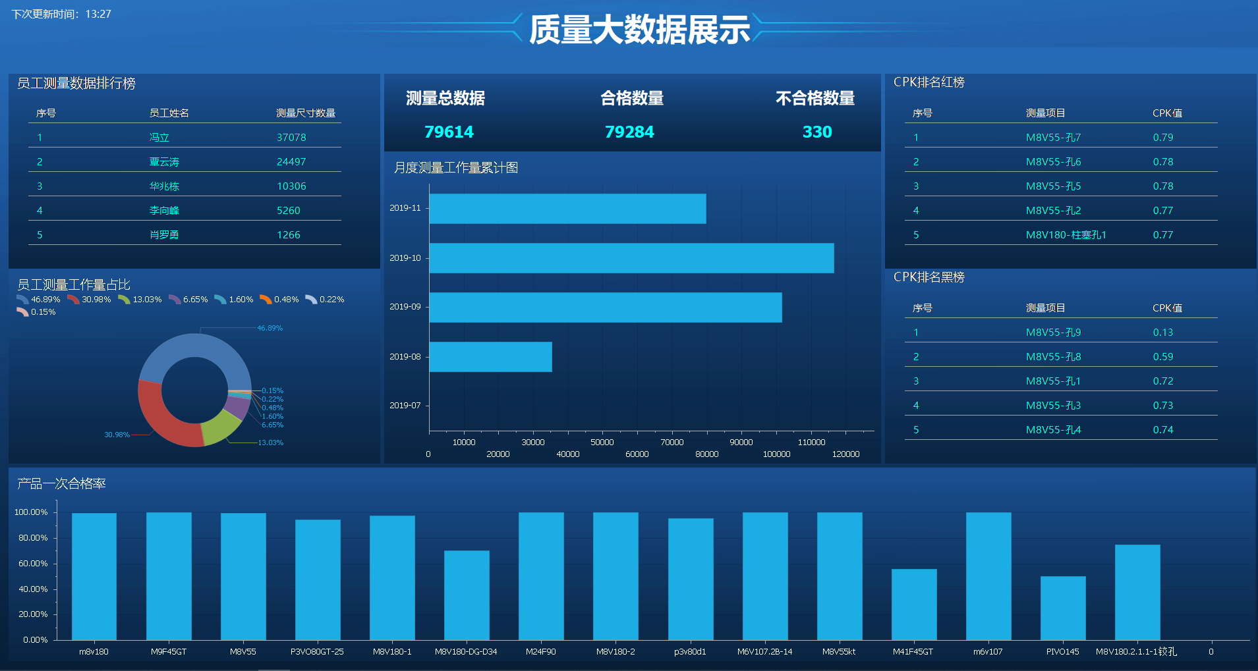Hide the 46.89% series via its legend

(x=20, y=299)
